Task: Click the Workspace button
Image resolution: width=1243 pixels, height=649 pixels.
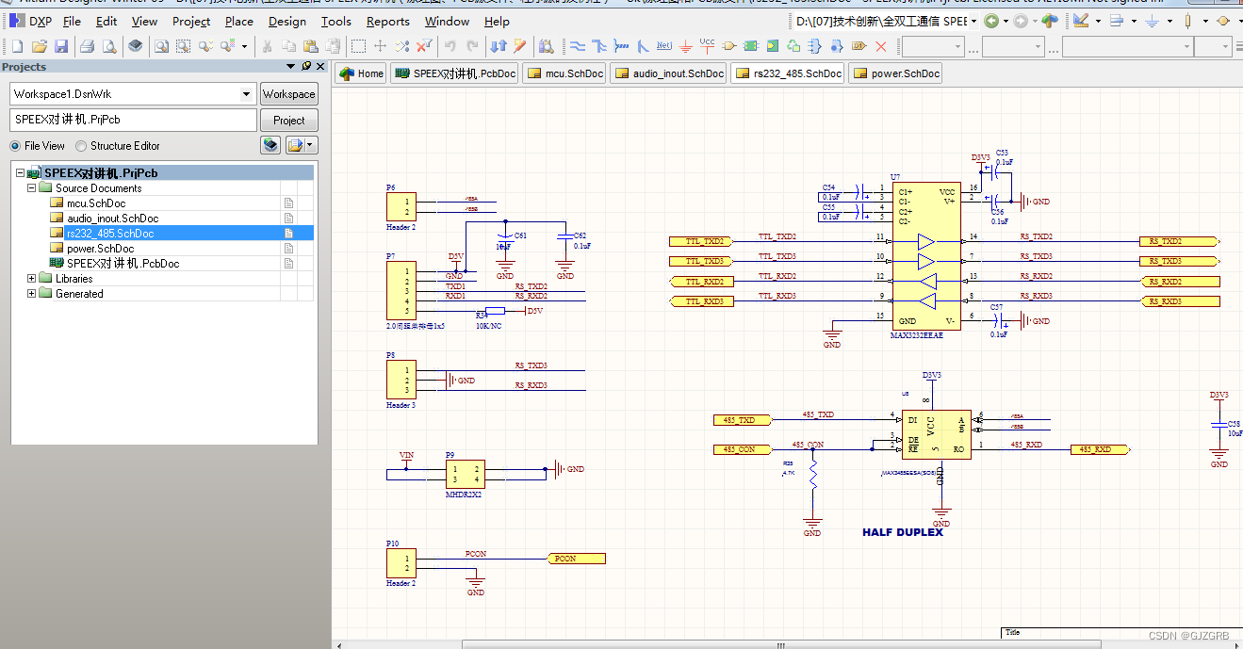Action: (288, 94)
